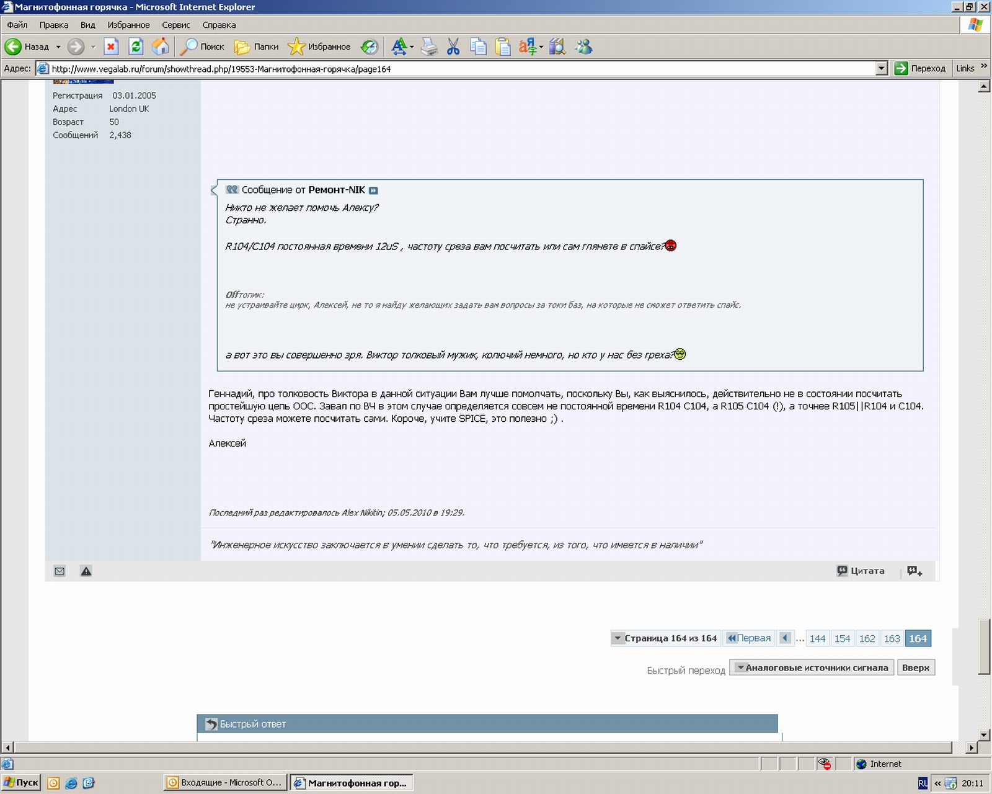Report post with warning triangle icon
This screenshot has width=992, height=794.
click(86, 571)
